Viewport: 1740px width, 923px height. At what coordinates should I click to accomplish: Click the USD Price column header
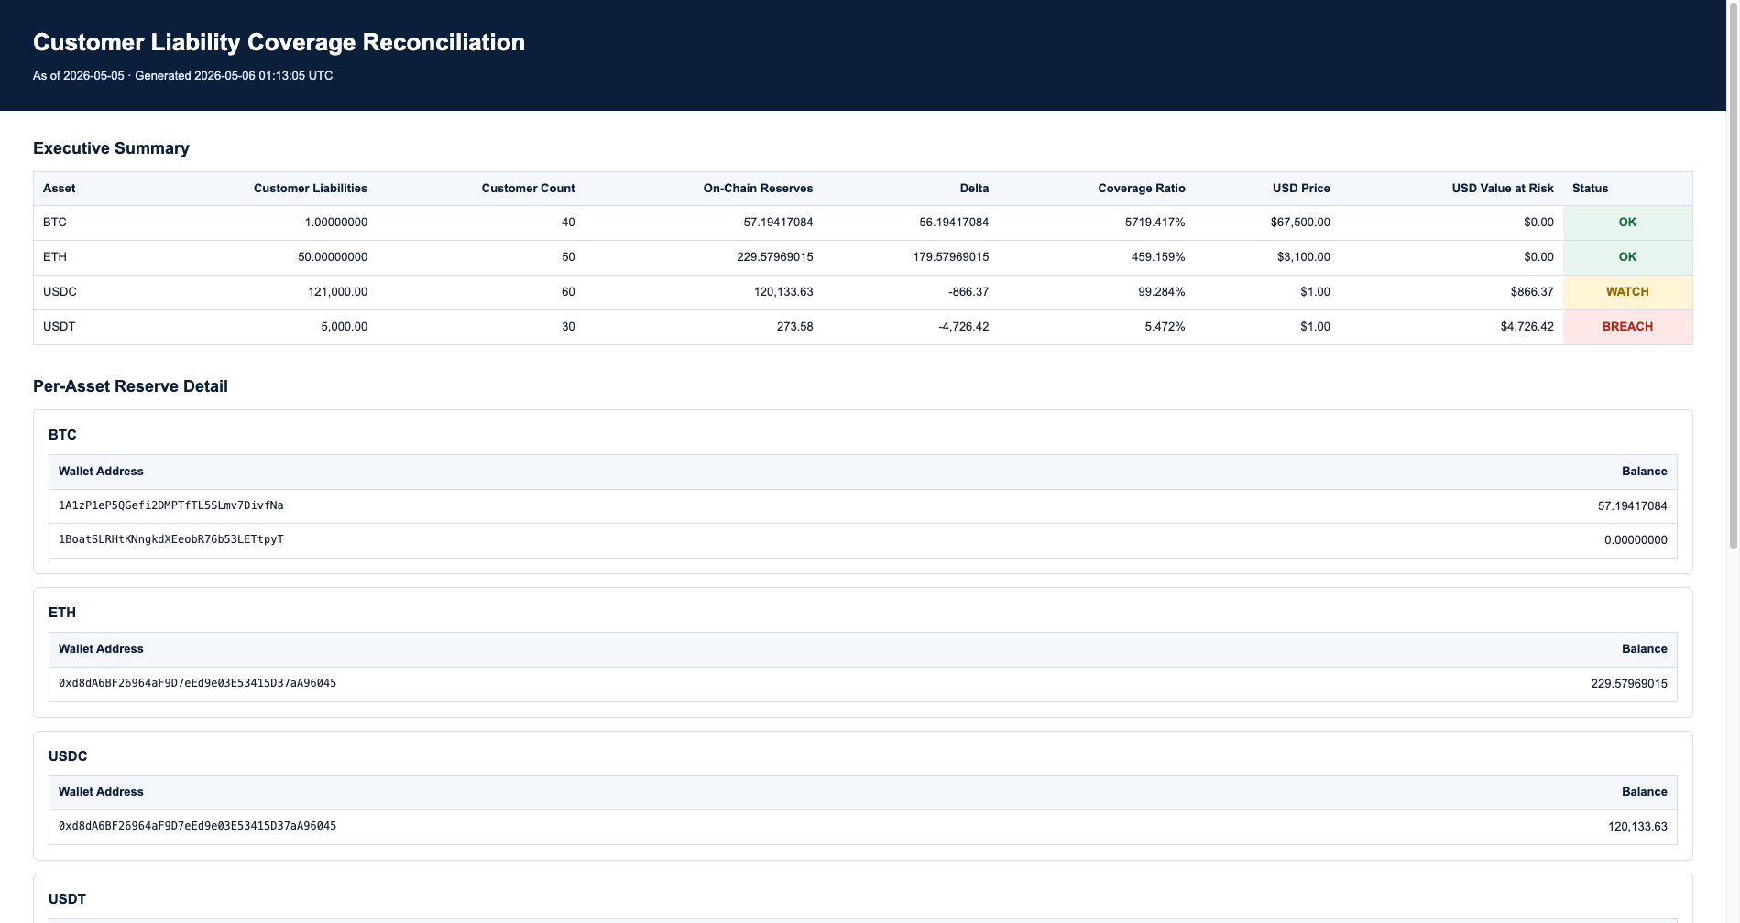coord(1301,189)
